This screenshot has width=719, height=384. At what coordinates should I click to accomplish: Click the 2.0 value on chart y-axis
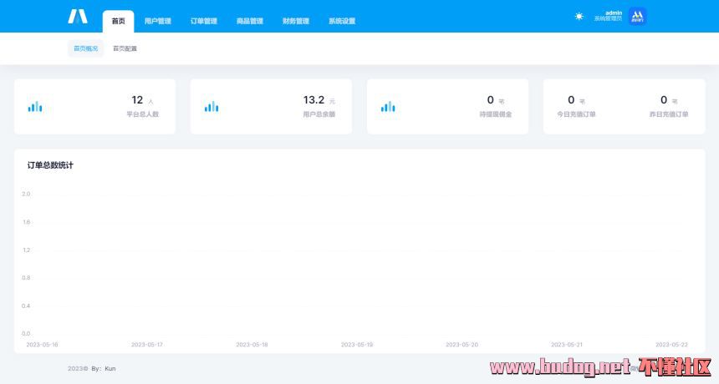coord(26,194)
